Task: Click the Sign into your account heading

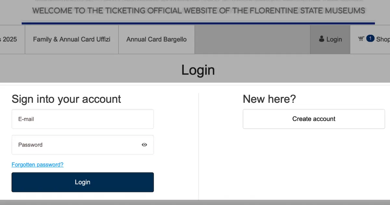Action: 66,99
